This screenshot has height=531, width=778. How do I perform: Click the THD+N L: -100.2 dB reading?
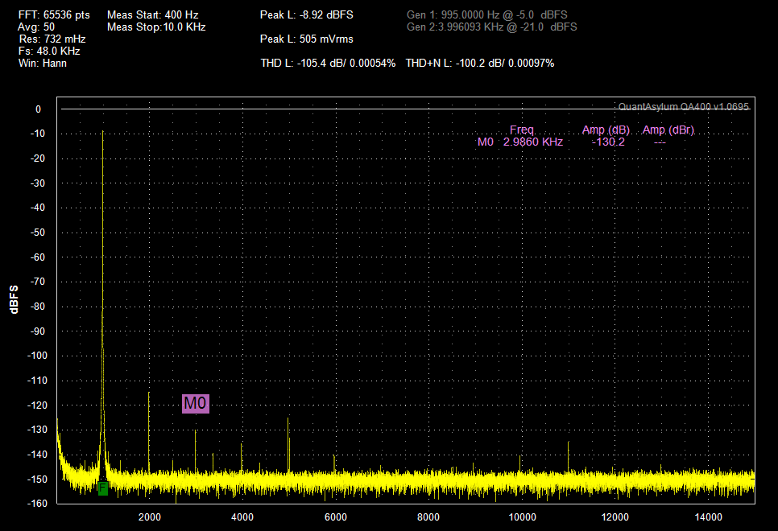[480, 63]
